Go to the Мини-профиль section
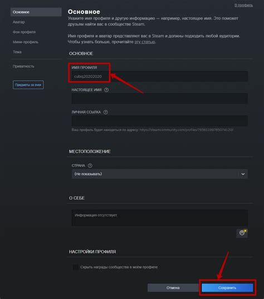The width and height of the screenshot is (264, 299). click(26, 42)
